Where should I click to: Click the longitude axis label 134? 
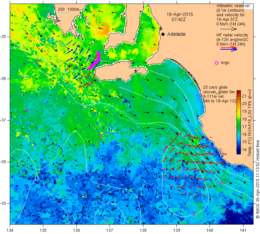[x=10, y=230]
